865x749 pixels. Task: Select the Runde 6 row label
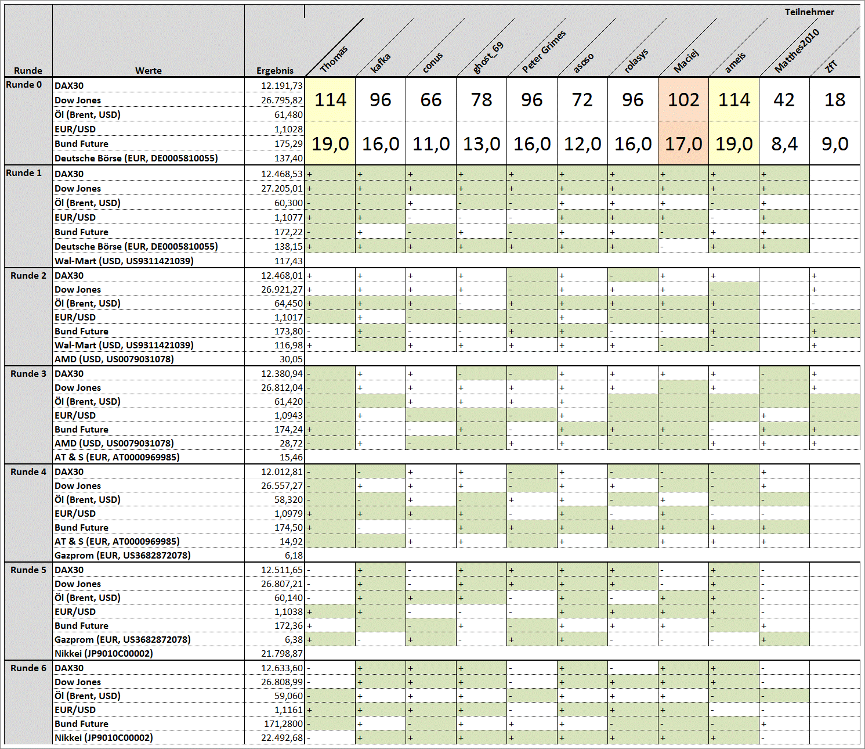tap(28, 668)
